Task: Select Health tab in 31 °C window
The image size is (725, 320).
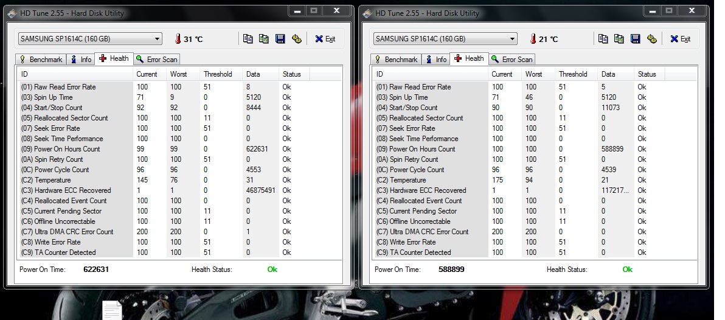Action: (114, 58)
